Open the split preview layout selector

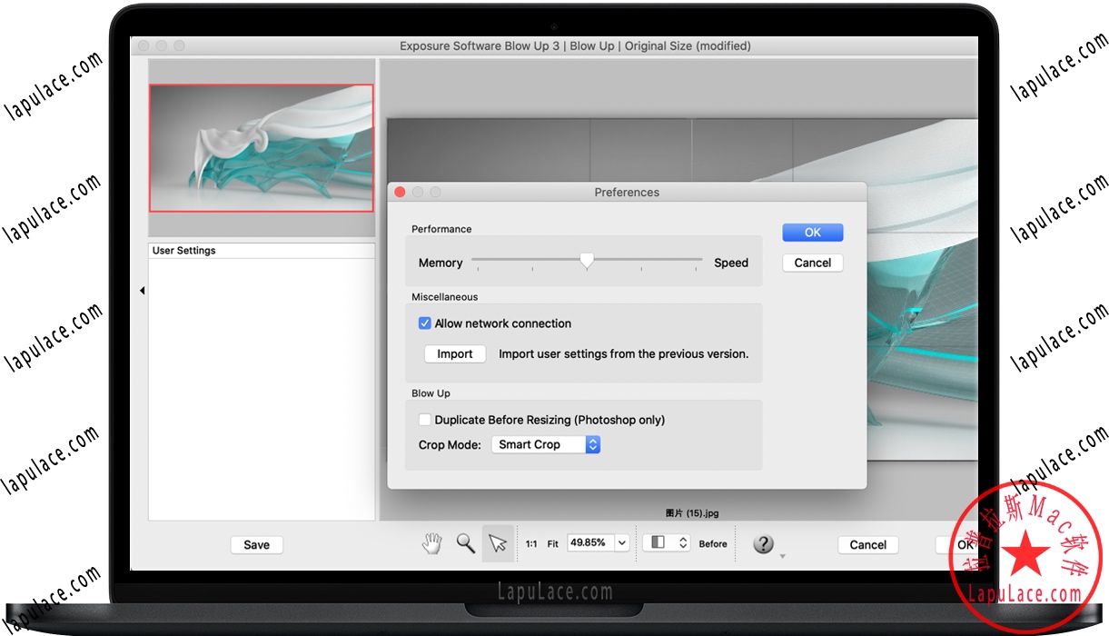click(x=667, y=542)
